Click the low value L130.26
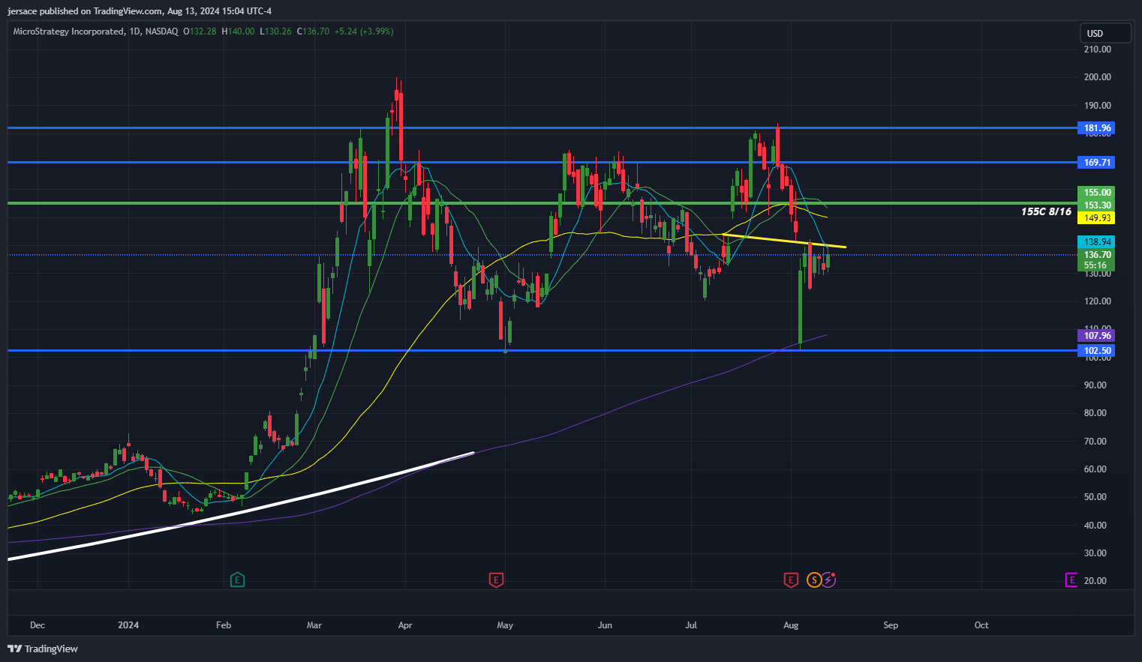Screen dimensions: 1142x662 (275, 31)
